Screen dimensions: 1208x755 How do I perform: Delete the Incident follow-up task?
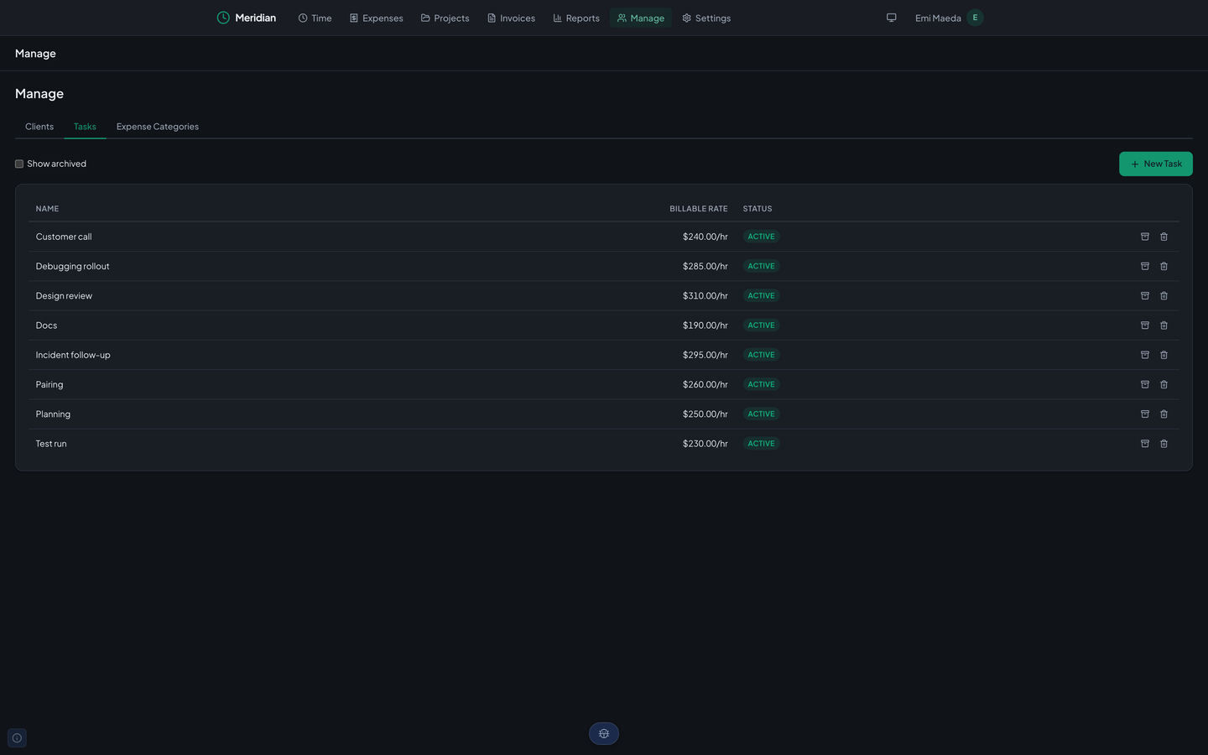tap(1164, 355)
